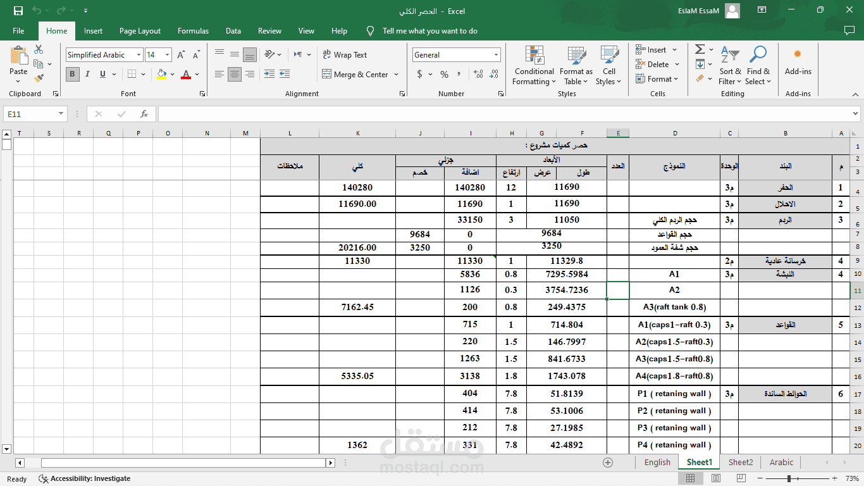
Task: Click the Save icon in title bar
Action: coord(18,11)
